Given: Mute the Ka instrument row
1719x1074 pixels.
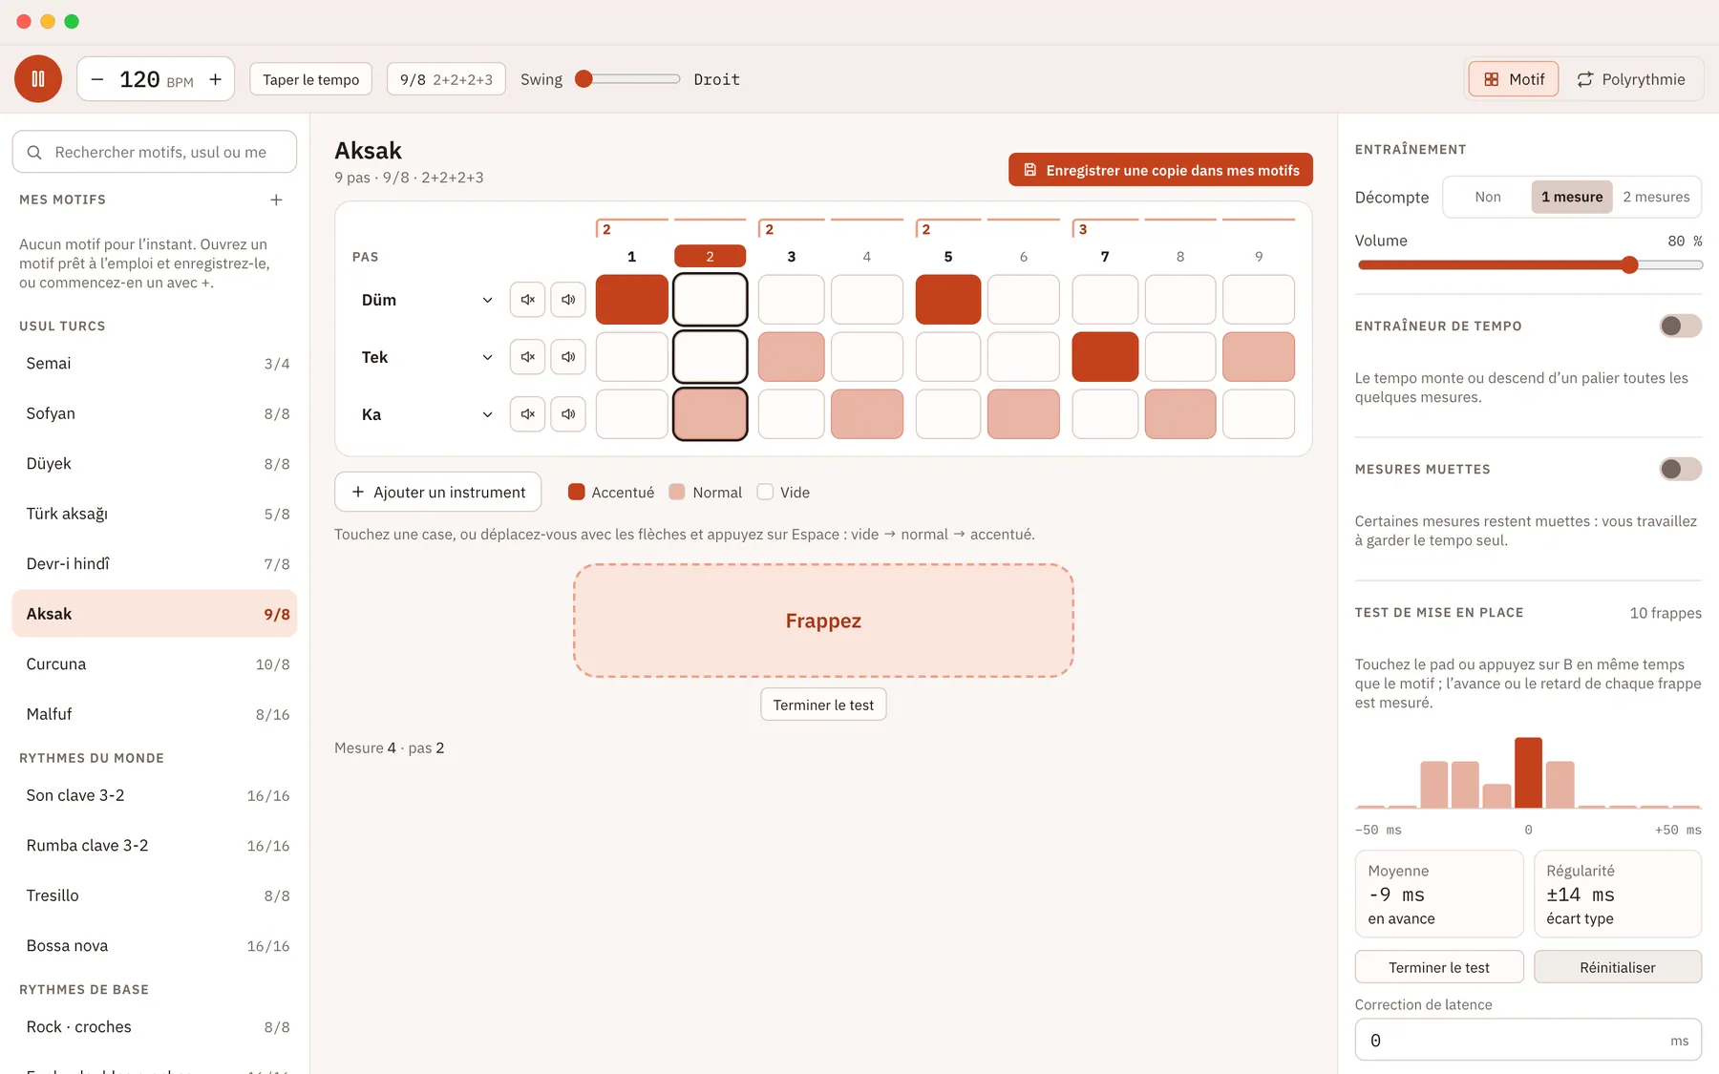Looking at the screenshot, I should click(x=527, y=414).
